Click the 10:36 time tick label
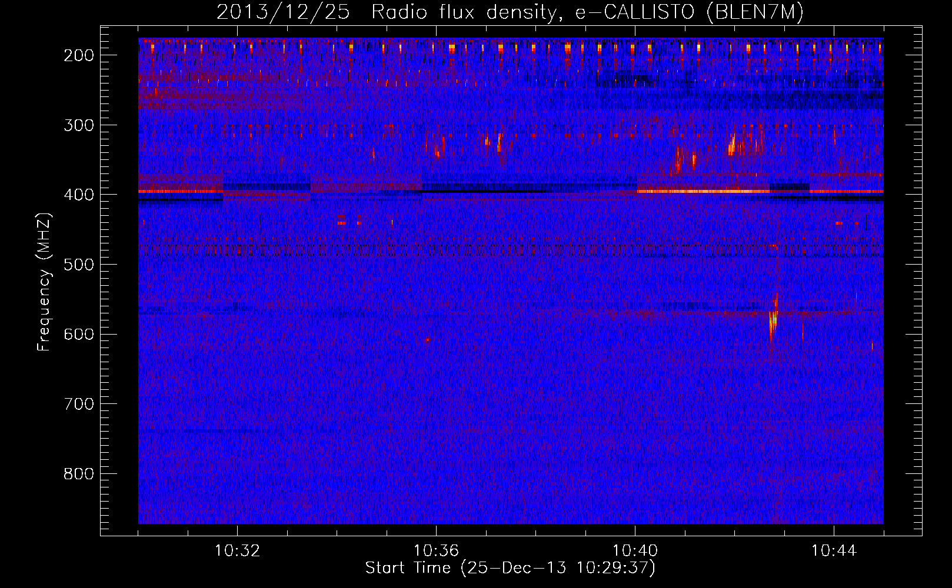 [x=436, y=551]
